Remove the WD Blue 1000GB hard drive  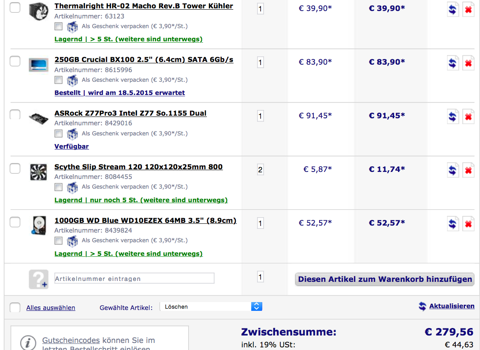(468, 224)
